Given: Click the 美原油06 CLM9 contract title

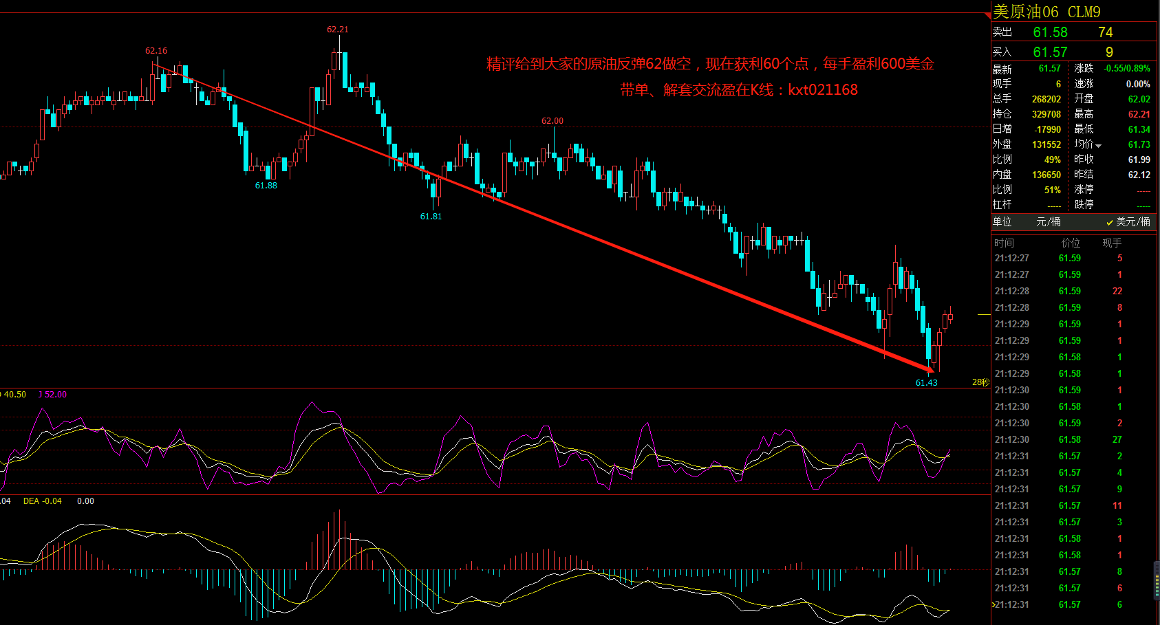Looking at the screenshot, I should 1047,12.
